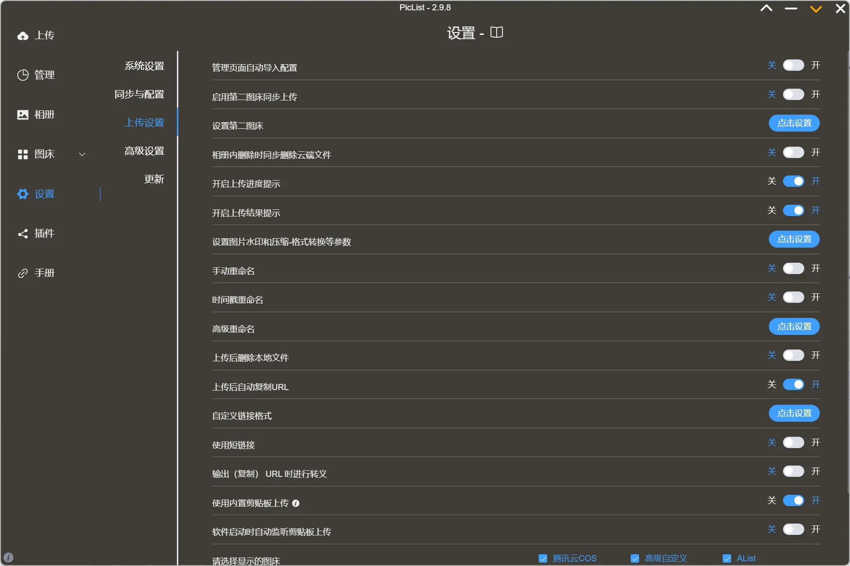850x566 pixels.
Task: Uncheck the 腾讯云COS checkbox
Action: [x=543, y=558]
